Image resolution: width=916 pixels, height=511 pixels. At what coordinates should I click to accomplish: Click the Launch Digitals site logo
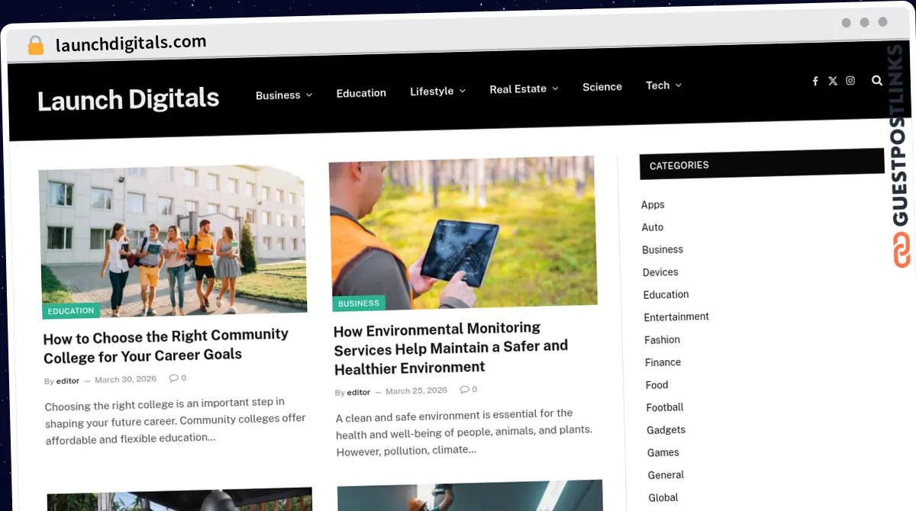(x=128, y=99)
